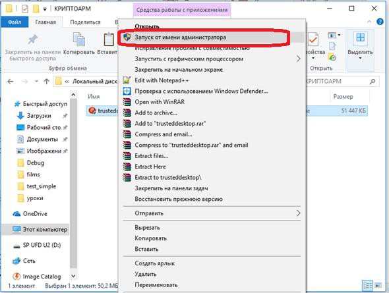Open the help question mark icon

coord(380,22)
